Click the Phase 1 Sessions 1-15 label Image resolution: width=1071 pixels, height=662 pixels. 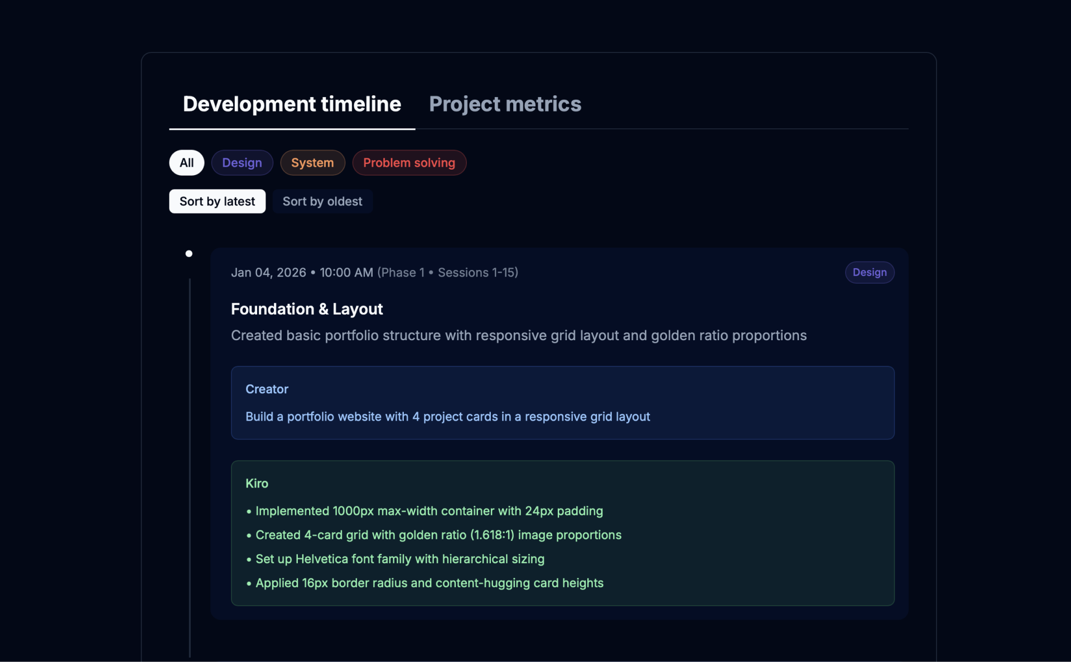[447, 273]
